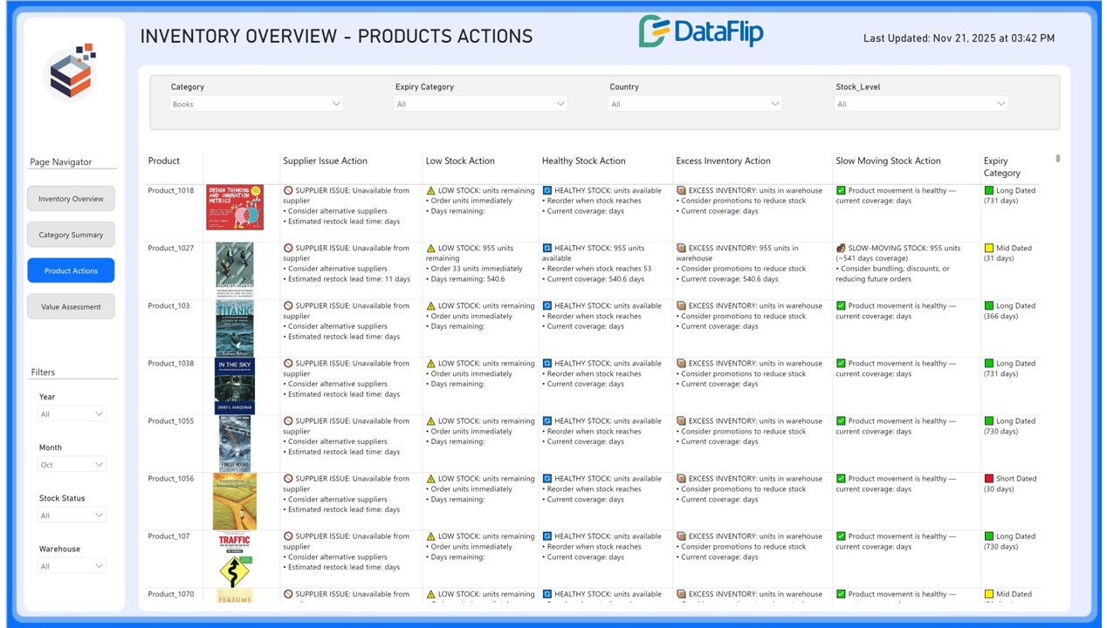Image resolution: width=1107 pixels, height=628 pixels.
Task: Open the Month filter set to Oct
Action: coord(72,465)
